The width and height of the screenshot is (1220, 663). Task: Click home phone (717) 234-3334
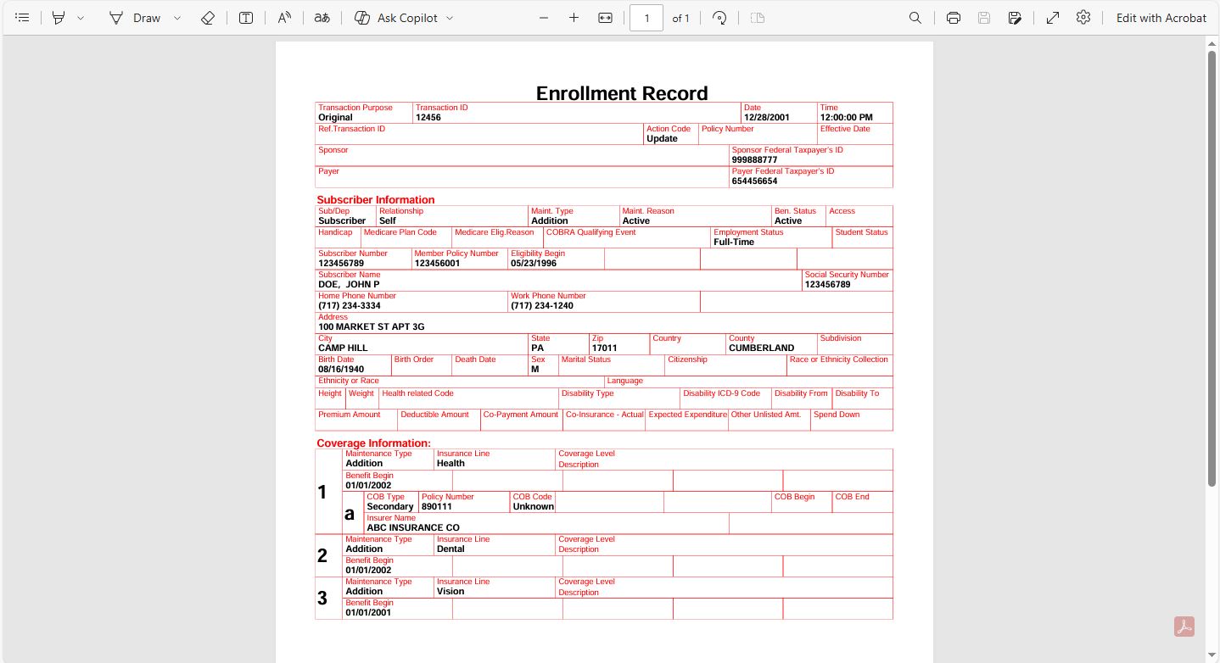[350, 306]
